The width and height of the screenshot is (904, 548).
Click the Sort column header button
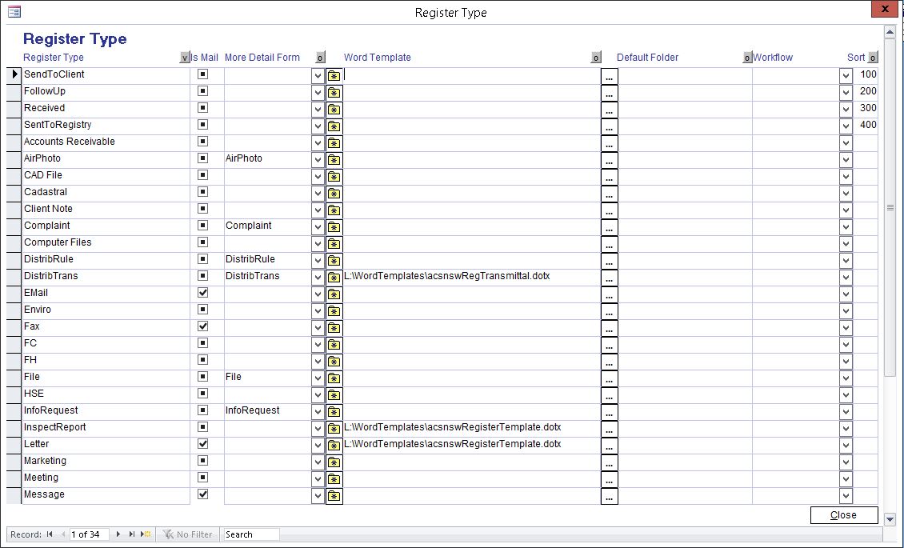pos(873,58)
